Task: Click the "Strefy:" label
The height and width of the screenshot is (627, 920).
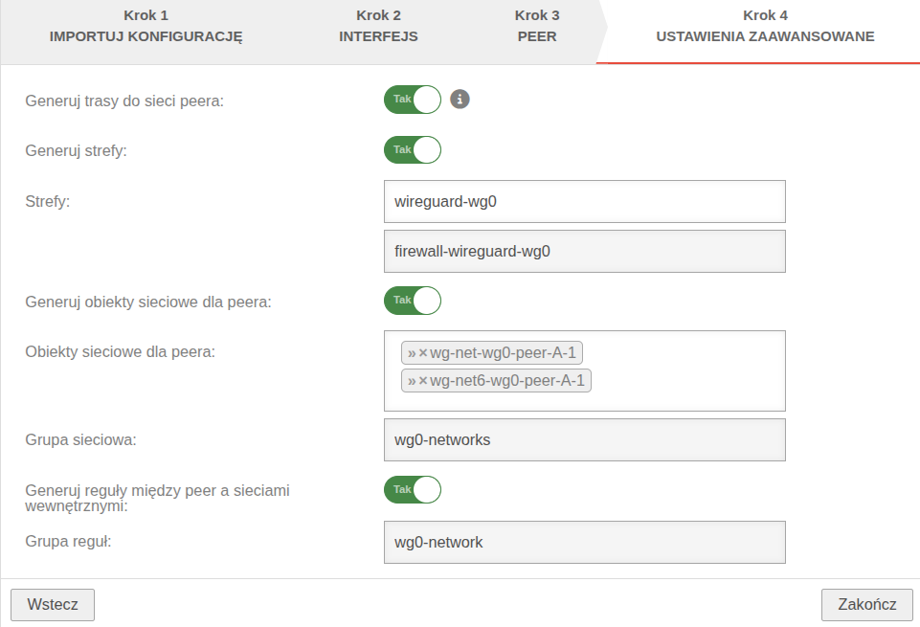Action: click(48, 201)
